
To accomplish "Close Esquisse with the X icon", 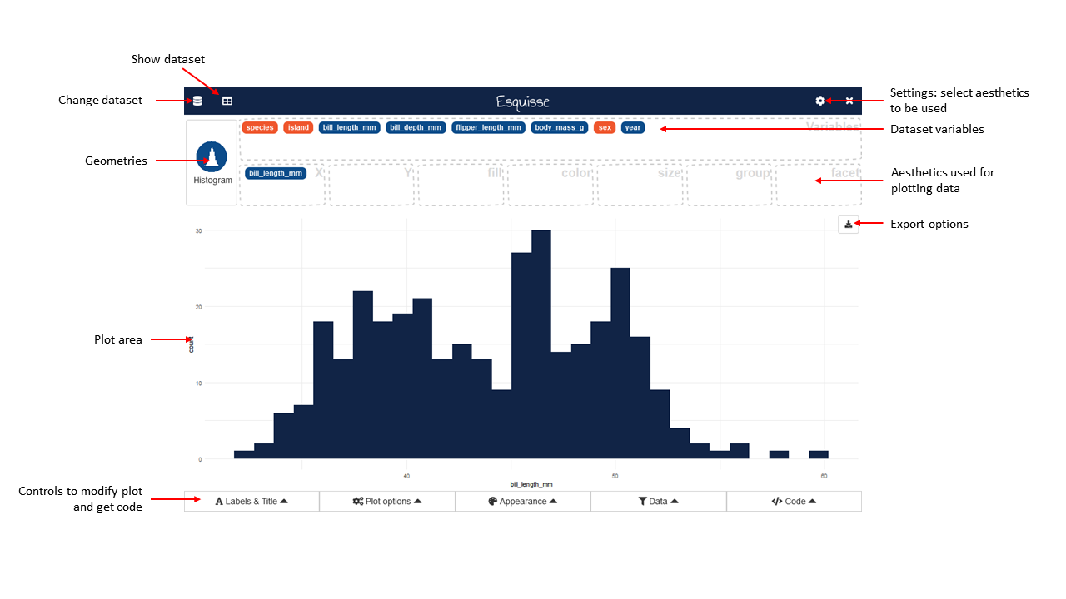I will tap(849, 101).
